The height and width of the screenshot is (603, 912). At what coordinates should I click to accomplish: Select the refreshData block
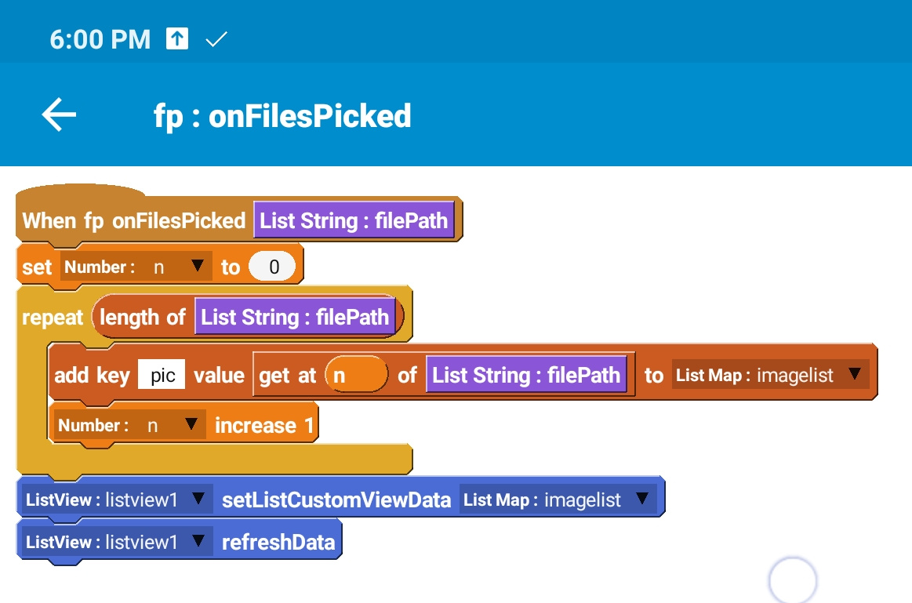pos(278,542)
